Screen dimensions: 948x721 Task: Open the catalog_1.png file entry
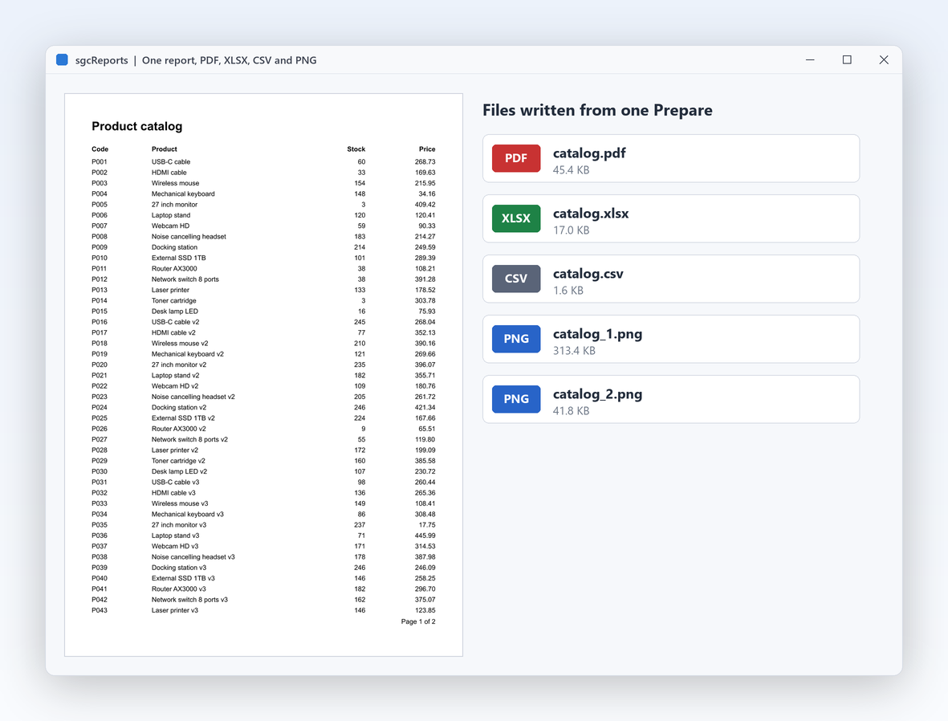[x=671, y=339]
